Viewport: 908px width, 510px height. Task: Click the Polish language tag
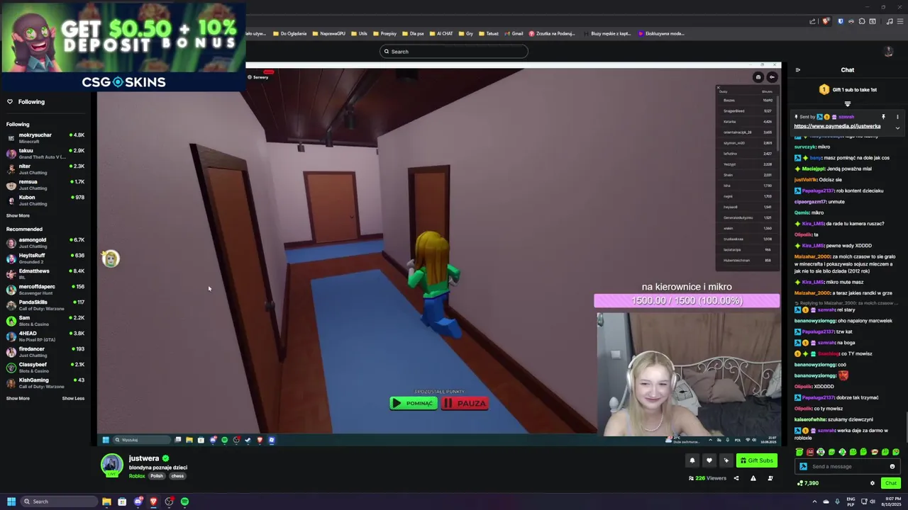click(x=157, y=476)
